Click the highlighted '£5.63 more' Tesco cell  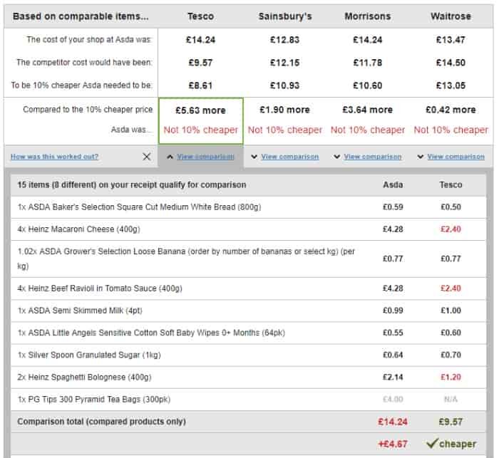tap(201, 121)
